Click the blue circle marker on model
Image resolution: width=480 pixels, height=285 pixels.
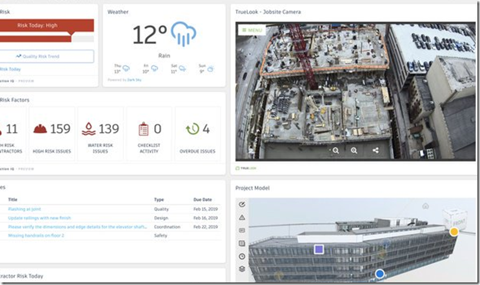tap(379, 273)
